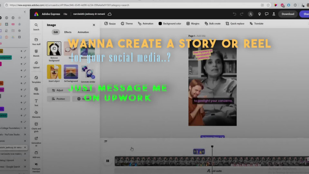Click the browser address bar URL

[x=69, y=5]
